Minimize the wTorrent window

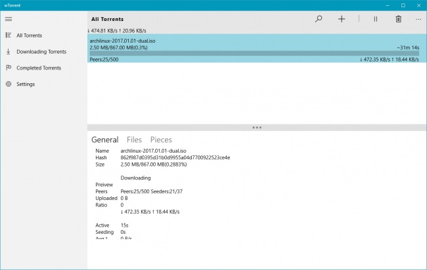[x=388, y=5]
